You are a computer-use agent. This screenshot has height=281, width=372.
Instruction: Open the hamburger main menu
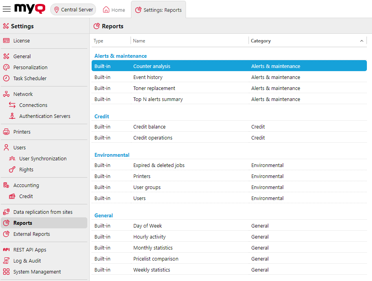(x=7, y=9)
